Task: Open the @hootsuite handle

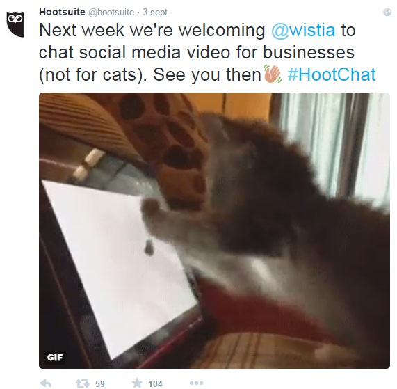Action: click(x=111, y=12)
